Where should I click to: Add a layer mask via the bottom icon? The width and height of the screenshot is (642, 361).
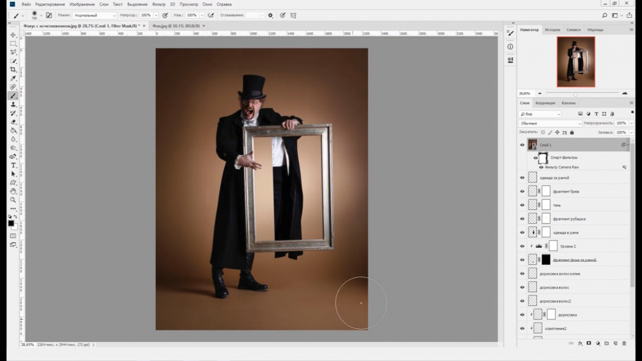coord(588,344)
